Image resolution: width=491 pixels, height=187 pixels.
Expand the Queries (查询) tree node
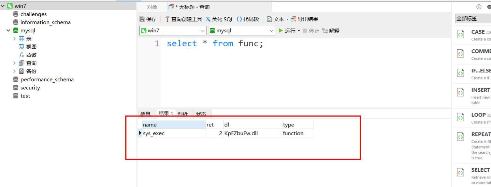coord(14,63)
